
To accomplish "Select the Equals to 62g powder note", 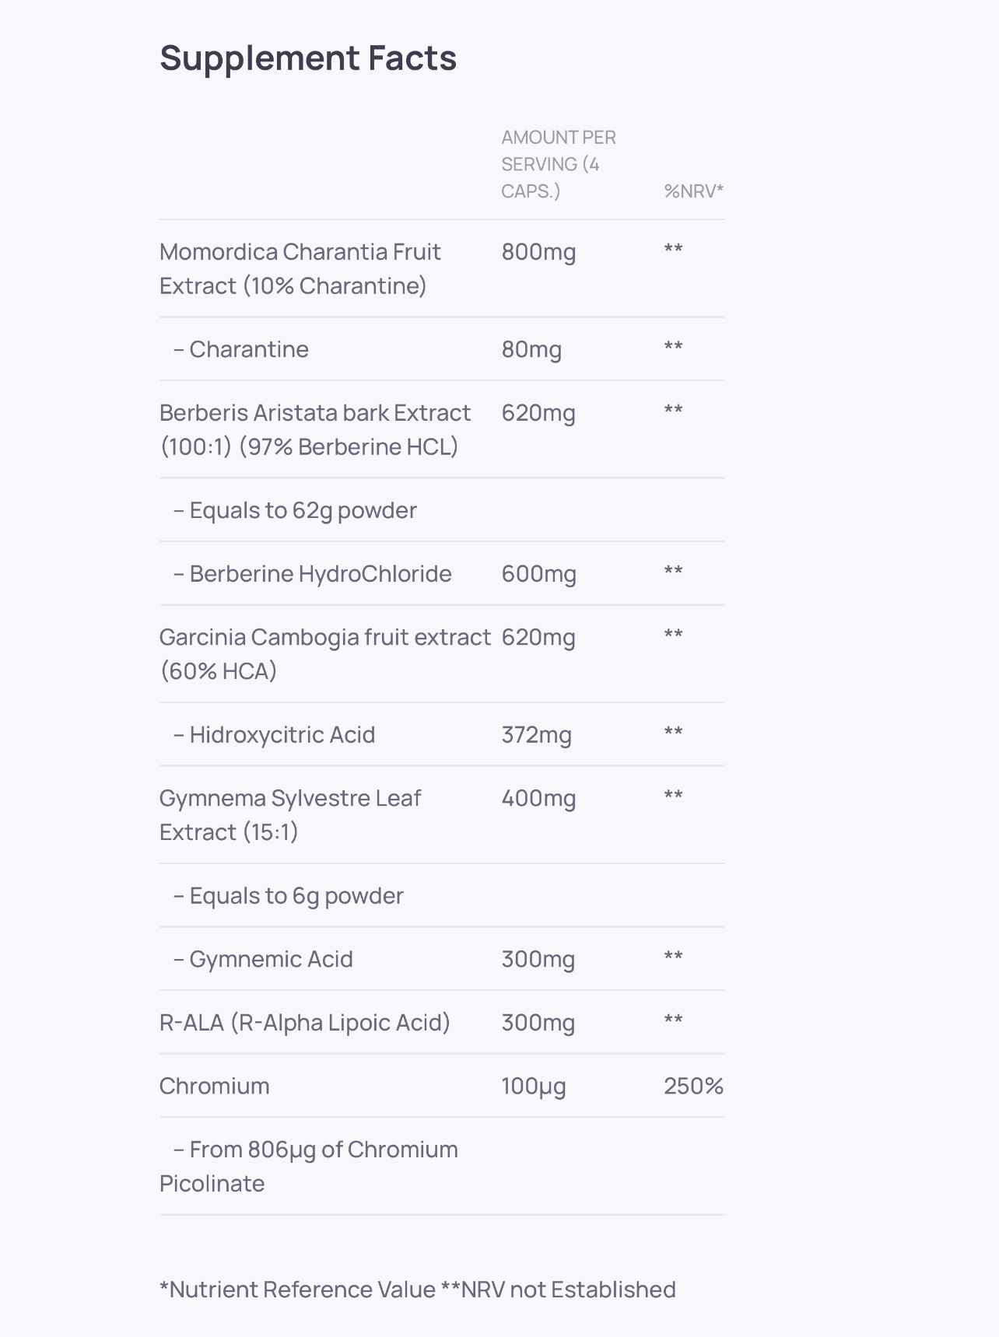I will pyautogui.click(x=295, y=510).
